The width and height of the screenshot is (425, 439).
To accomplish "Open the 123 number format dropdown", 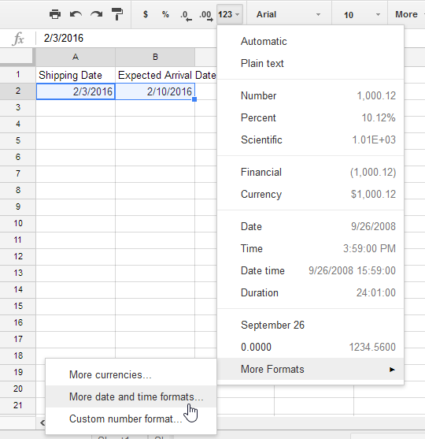I will (x=229, y=14).
